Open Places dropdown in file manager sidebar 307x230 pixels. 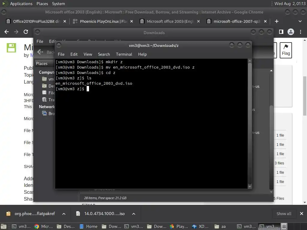(x=44, y=63)
